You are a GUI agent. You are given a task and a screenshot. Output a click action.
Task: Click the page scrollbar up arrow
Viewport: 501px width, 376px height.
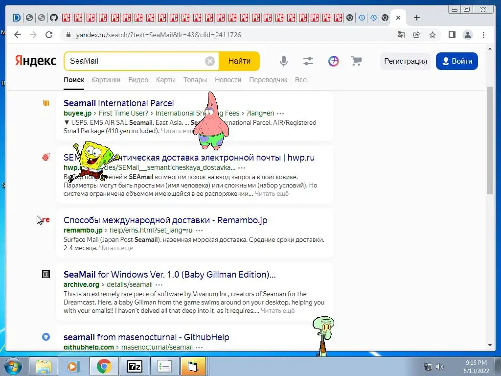tap(490, 48)
